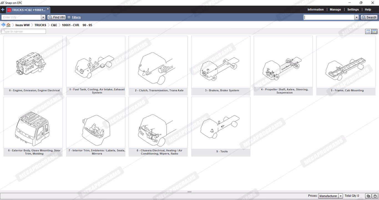Open the cart window icon in status bar

click(368, 196)
